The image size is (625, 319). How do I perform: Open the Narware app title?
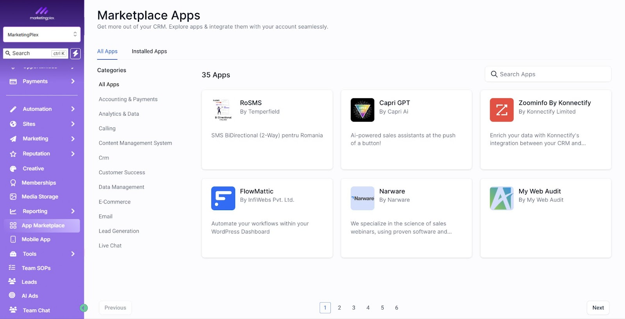[x=392, y=191]
